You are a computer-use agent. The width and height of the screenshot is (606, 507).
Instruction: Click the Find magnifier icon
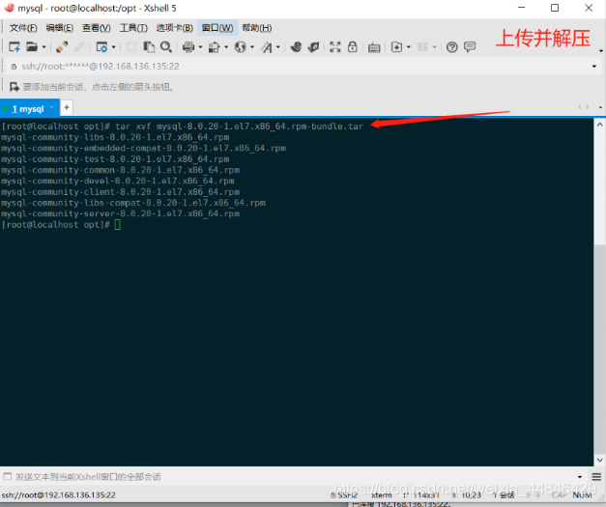pyautogui.click(x=166, y=47)
